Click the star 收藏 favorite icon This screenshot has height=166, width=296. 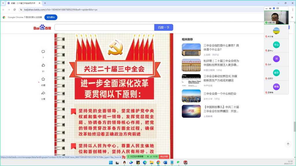coord(43,79)
